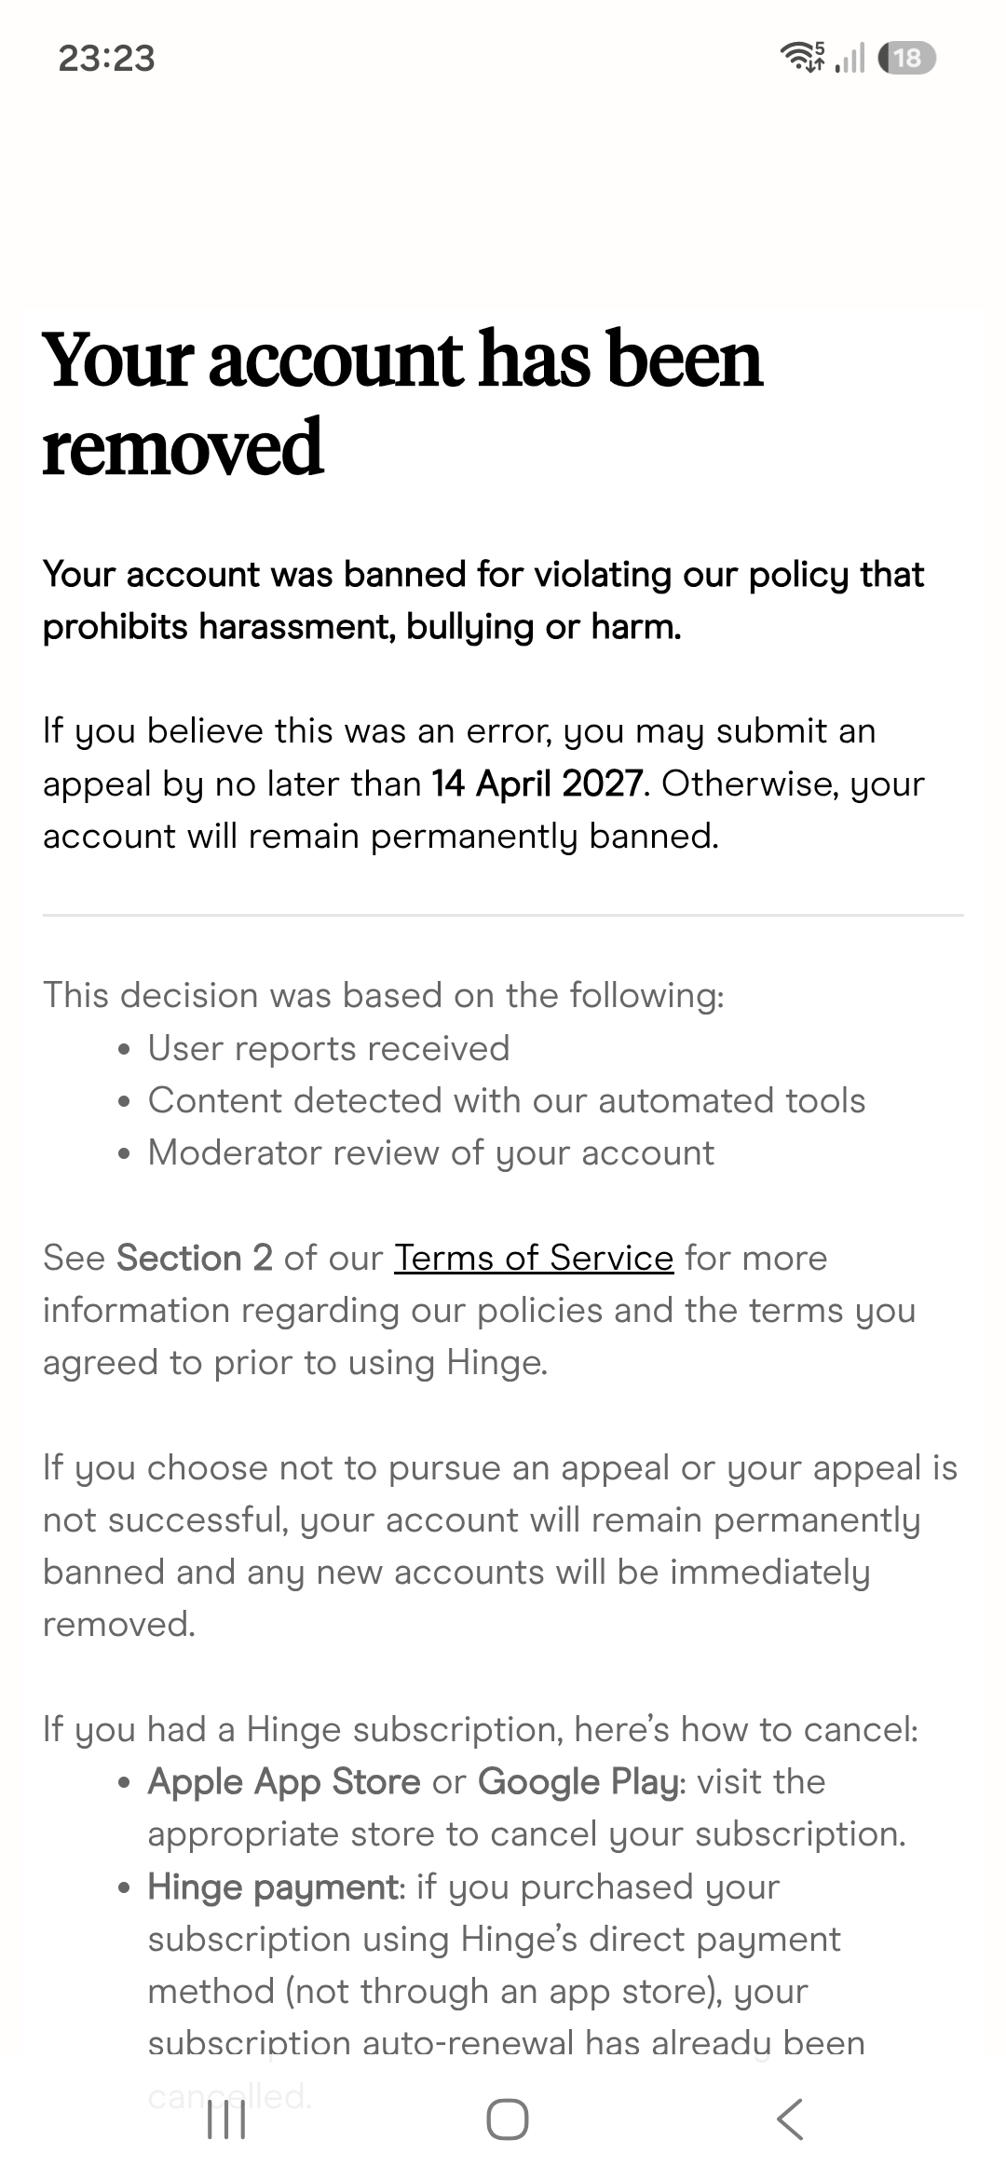Tap the bold 'Apple App Store' text
Screen dimensions: 1006x2180
pos(284,1782)
